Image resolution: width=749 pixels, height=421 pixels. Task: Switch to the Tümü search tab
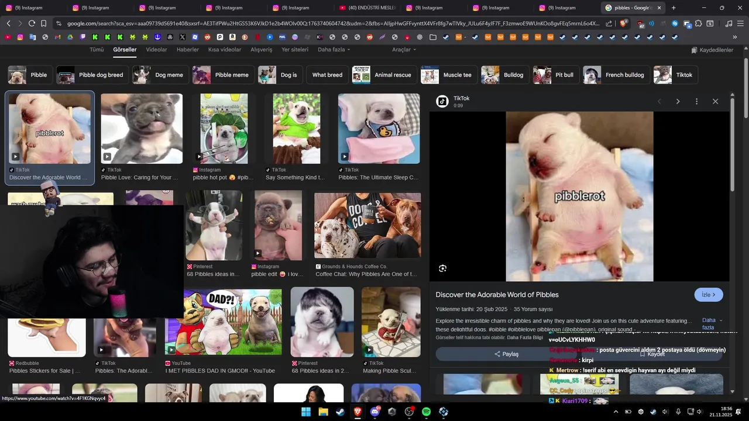97,50
